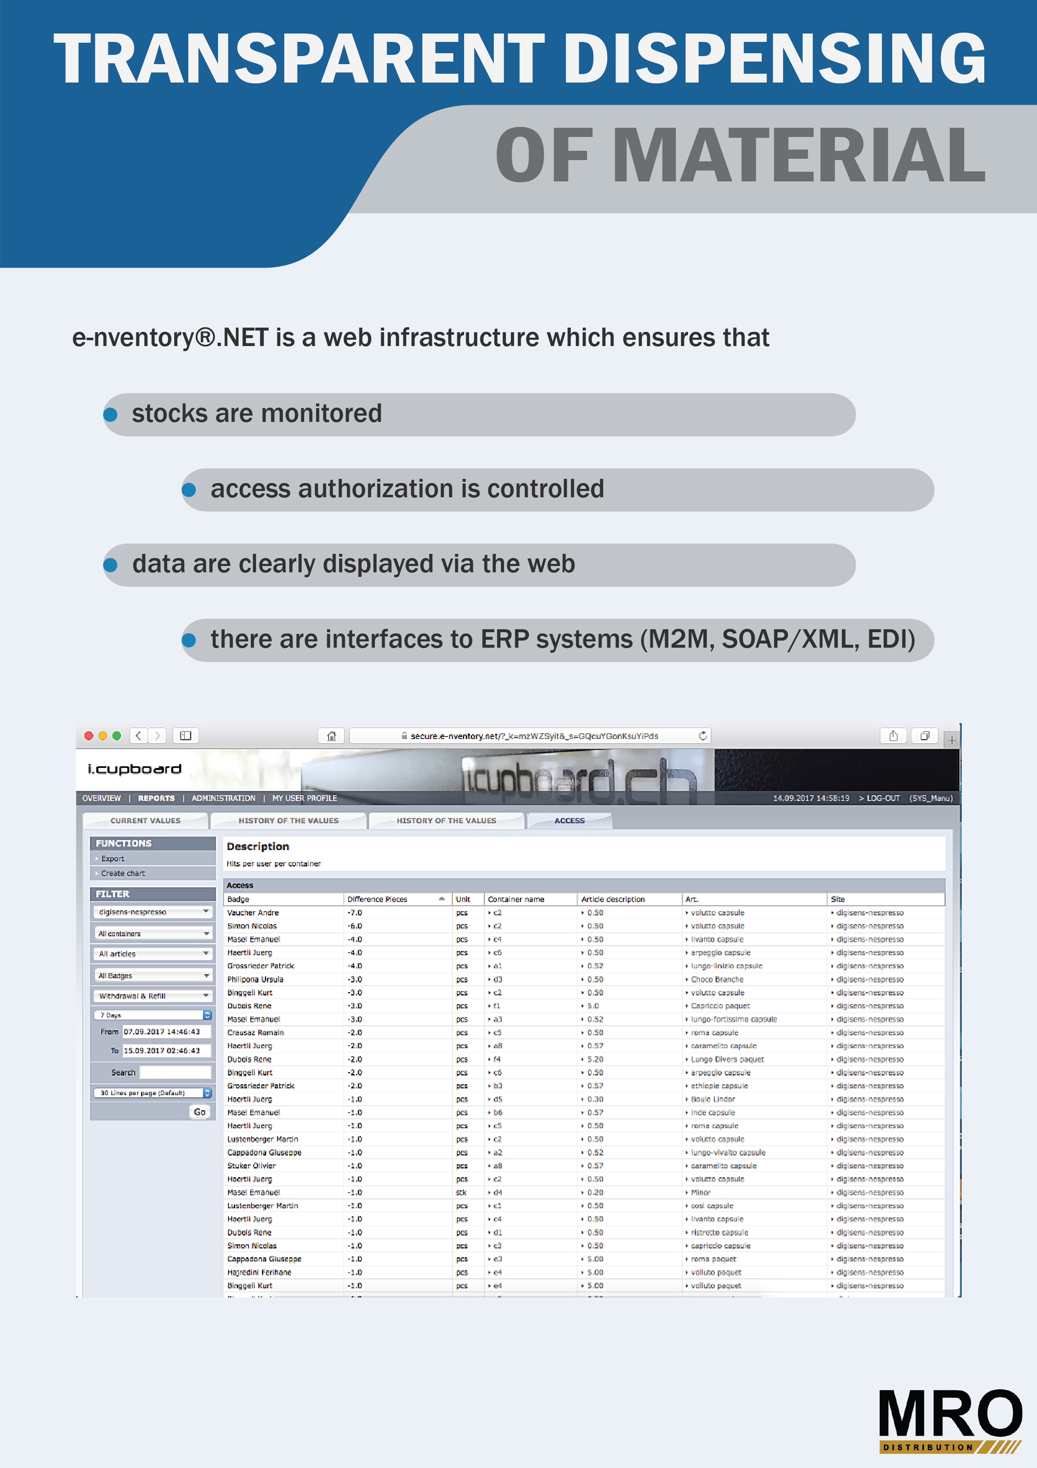This screenshot has width=1037, height=1468.
Task: Click the secure.e-nventory.net address field
Action: click(x=530, y=736)
